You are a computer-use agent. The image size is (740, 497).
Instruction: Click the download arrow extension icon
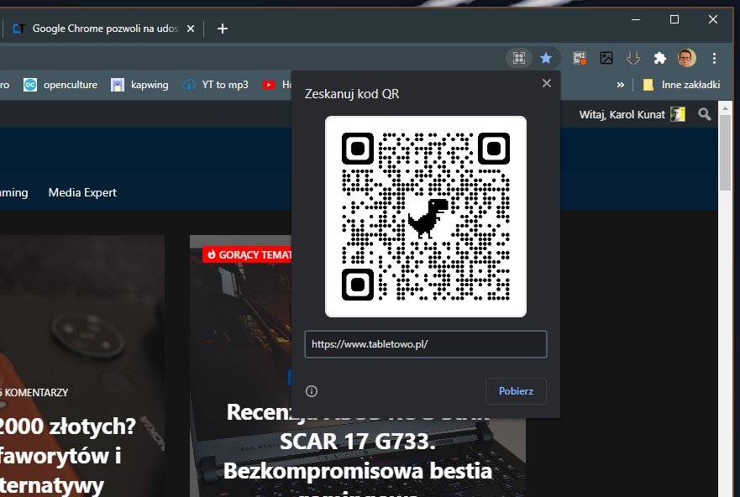(632, 58)
